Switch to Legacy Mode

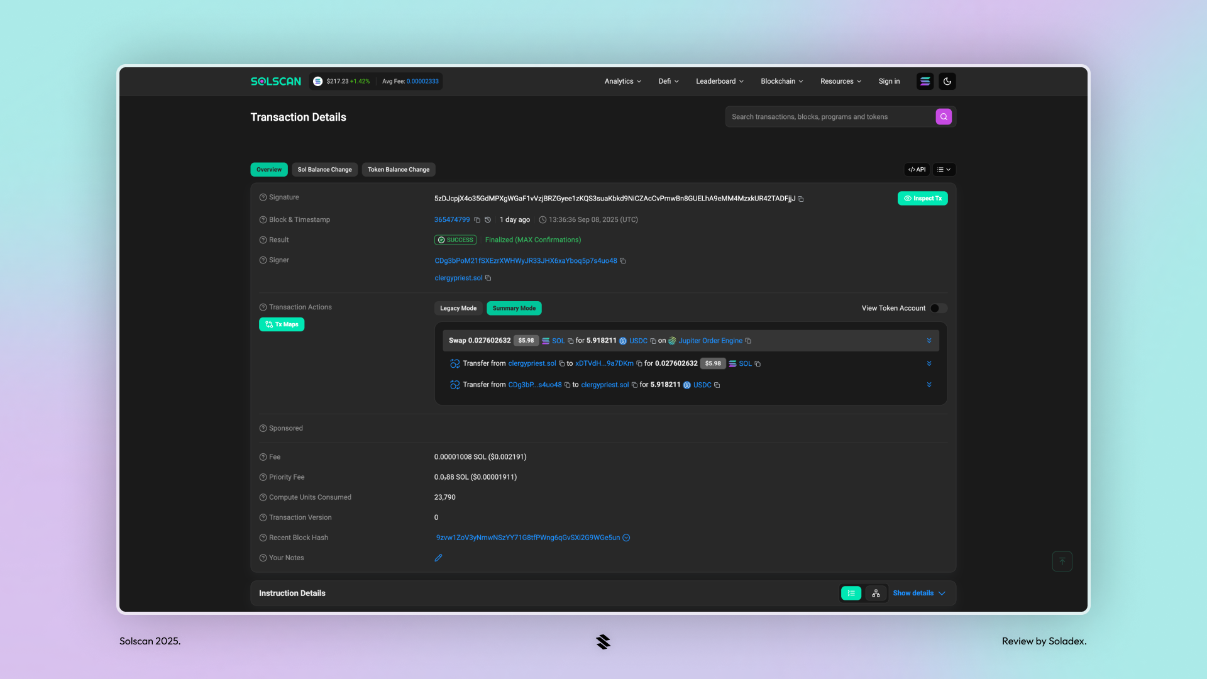point(458,308)
